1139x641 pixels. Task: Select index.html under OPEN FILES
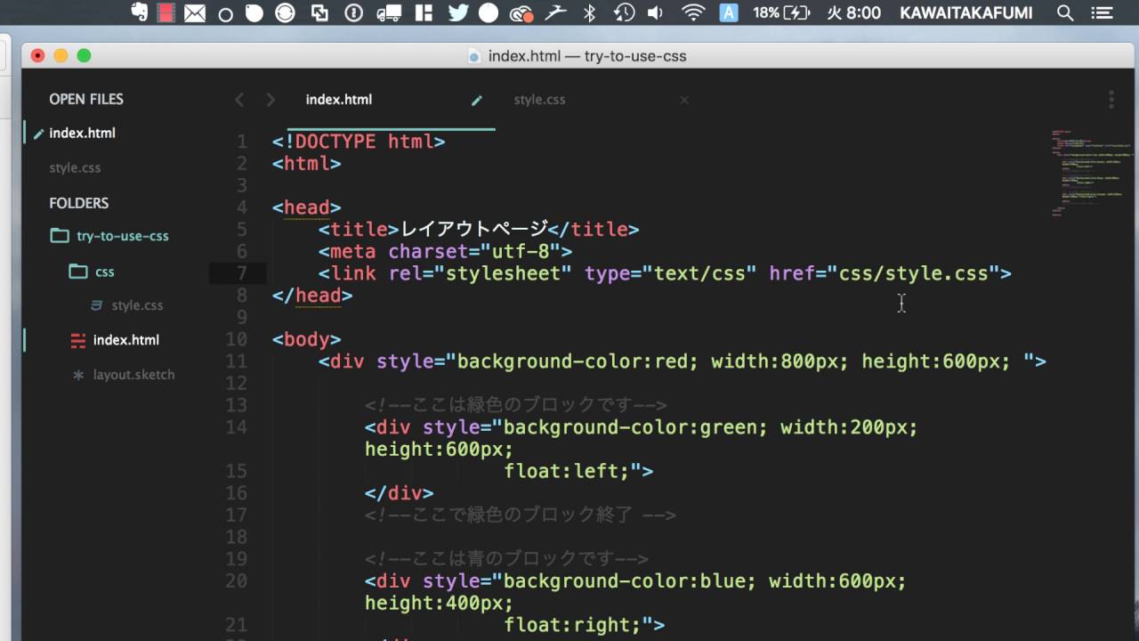[x=82, y=134]
